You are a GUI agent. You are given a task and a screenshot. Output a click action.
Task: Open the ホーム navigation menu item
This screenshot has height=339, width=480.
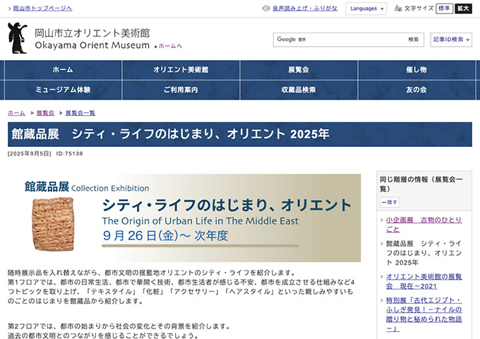click(x=63, y=70)
